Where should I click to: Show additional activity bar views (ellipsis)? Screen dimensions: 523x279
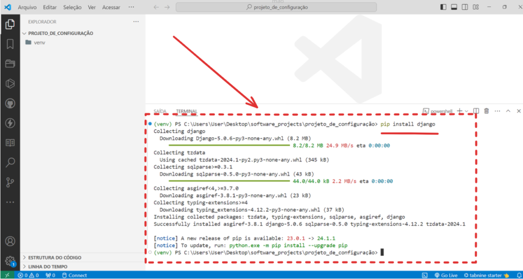tap(10, 202)
